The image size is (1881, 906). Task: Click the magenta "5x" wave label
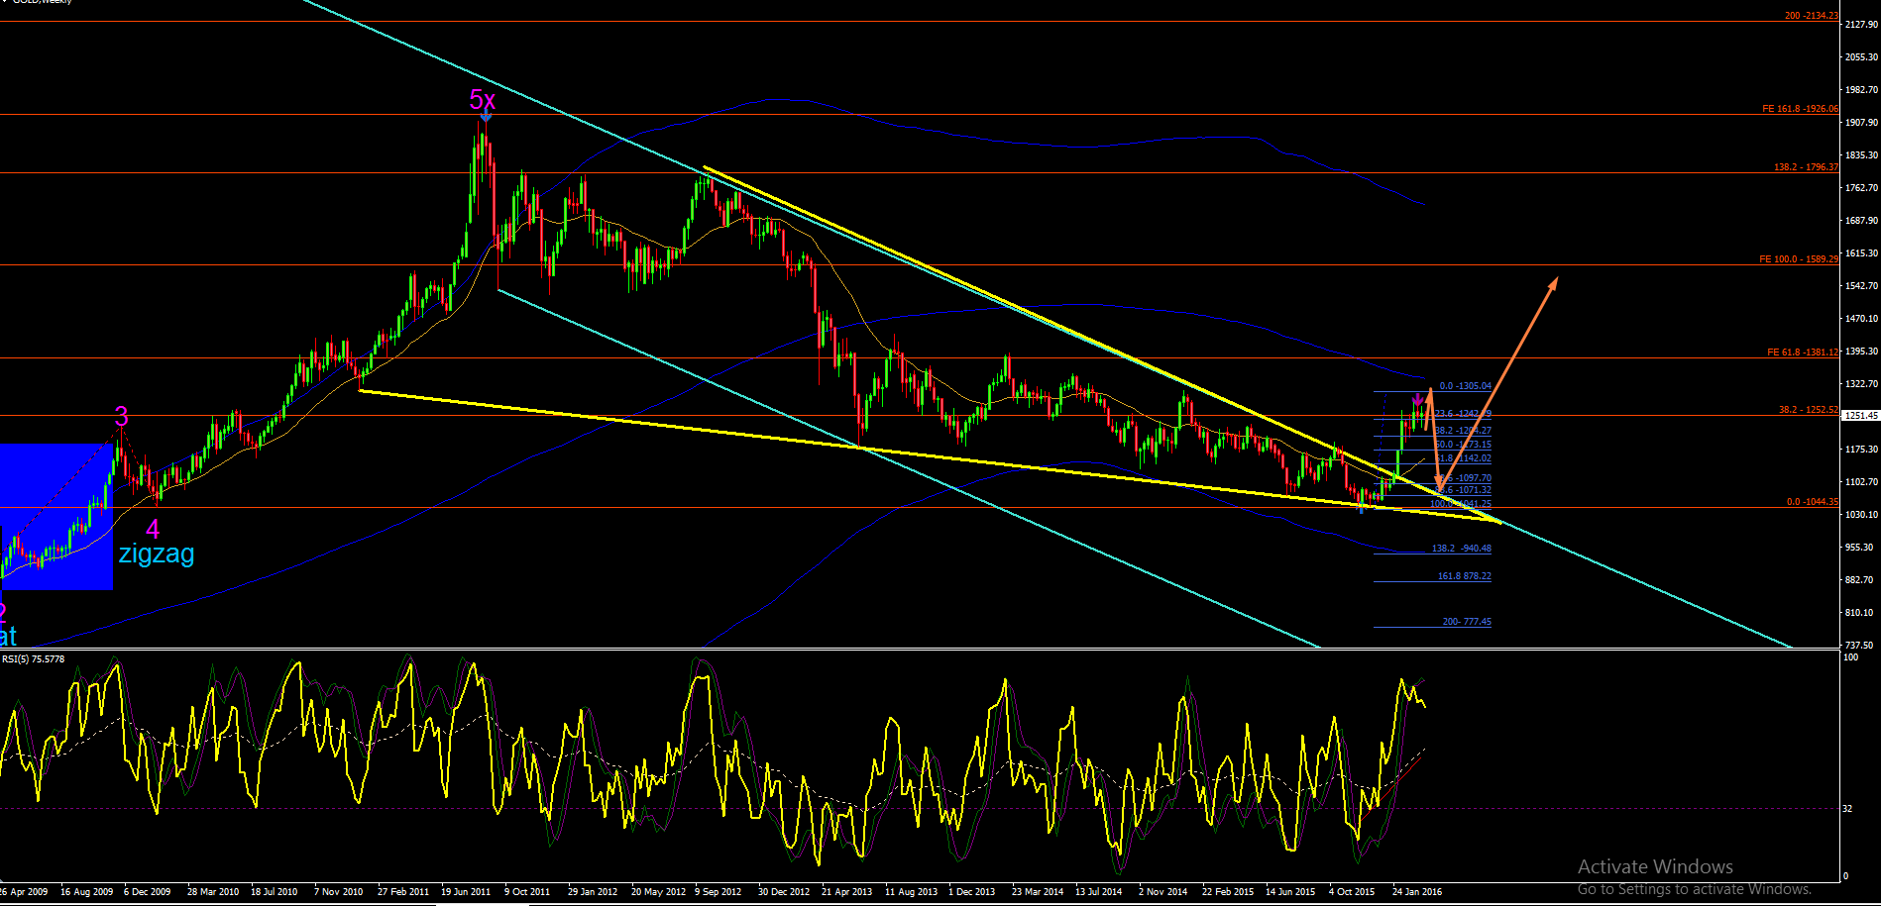(483, 99)
